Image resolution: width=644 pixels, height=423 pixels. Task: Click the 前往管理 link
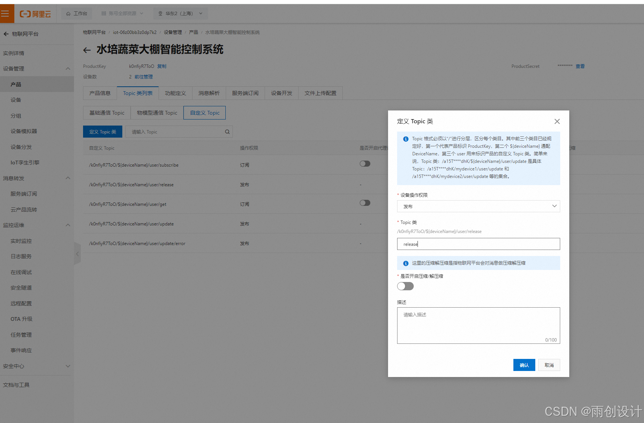pyautogui.click(x=144, y=77)
